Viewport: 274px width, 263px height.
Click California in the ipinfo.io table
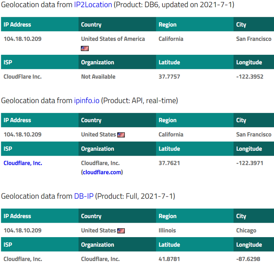(171, 135)
